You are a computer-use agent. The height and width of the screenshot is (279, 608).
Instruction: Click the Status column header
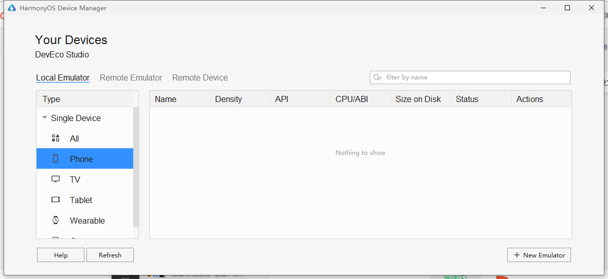coord(481,99)
